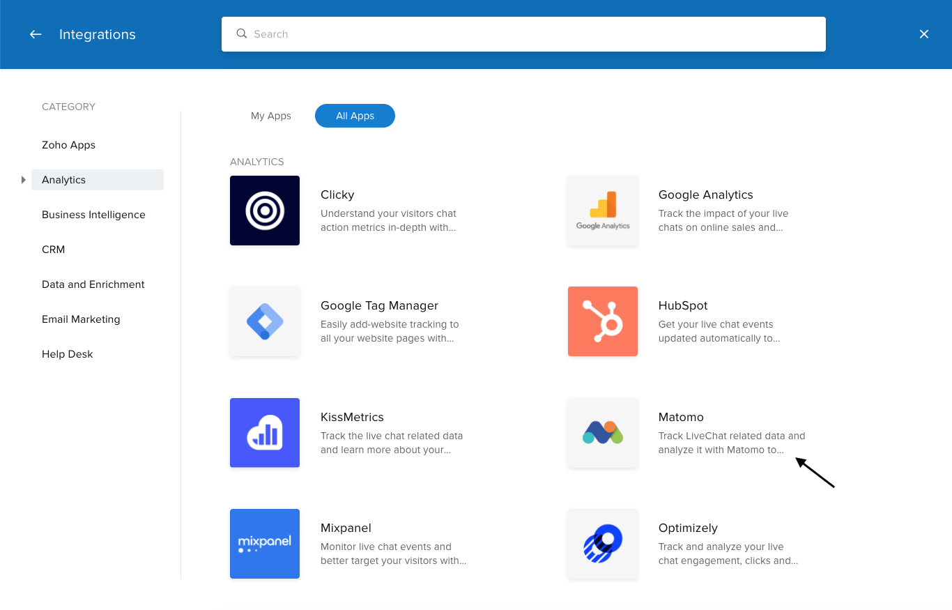
Task: Open the HubSpot logo tile
Action: coord(603,321)
